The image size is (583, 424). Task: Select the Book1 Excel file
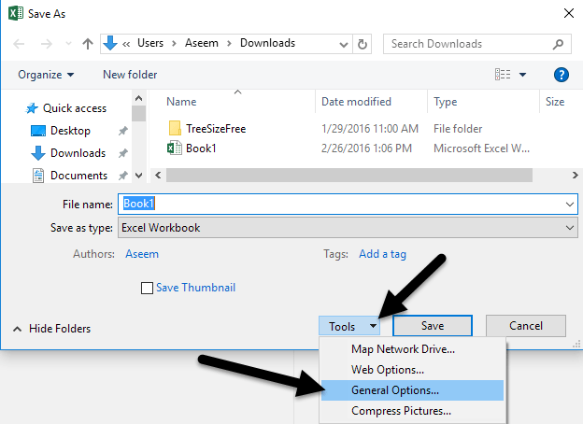[x=192, y=148]
